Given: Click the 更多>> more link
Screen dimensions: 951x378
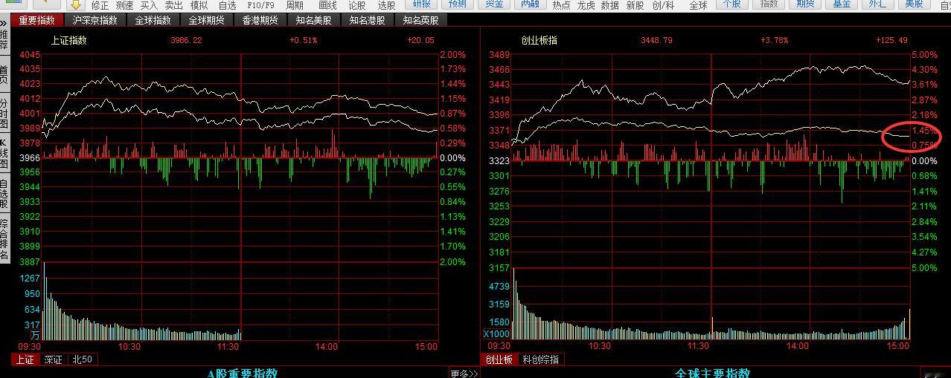Looking at the screenshot, I should point(464,374).
